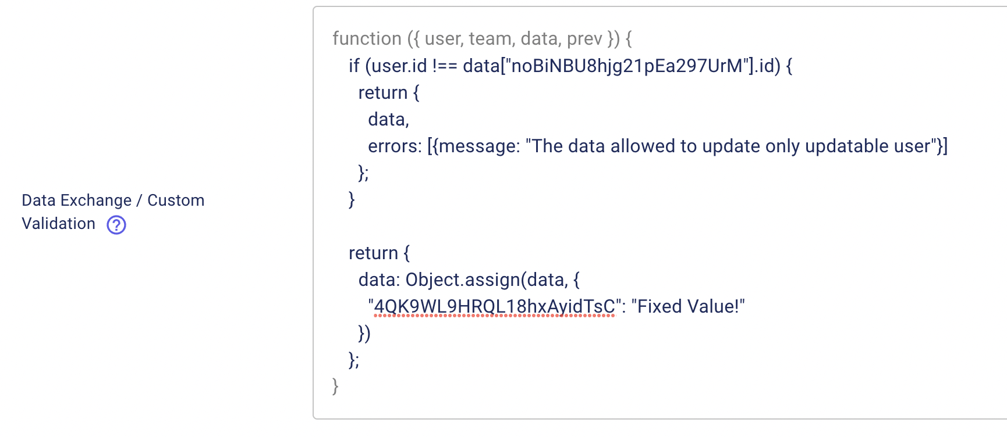This screenshot has width=1007, height=437.
Task: Click the "Fixed Value!" string
Action: point(688,306)
